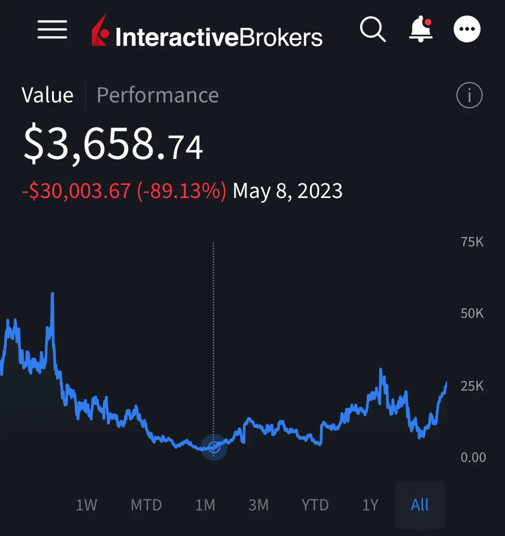Open the three-dot more options button
Viewport: 505px width, 536px height.
(x=467, y=29)
